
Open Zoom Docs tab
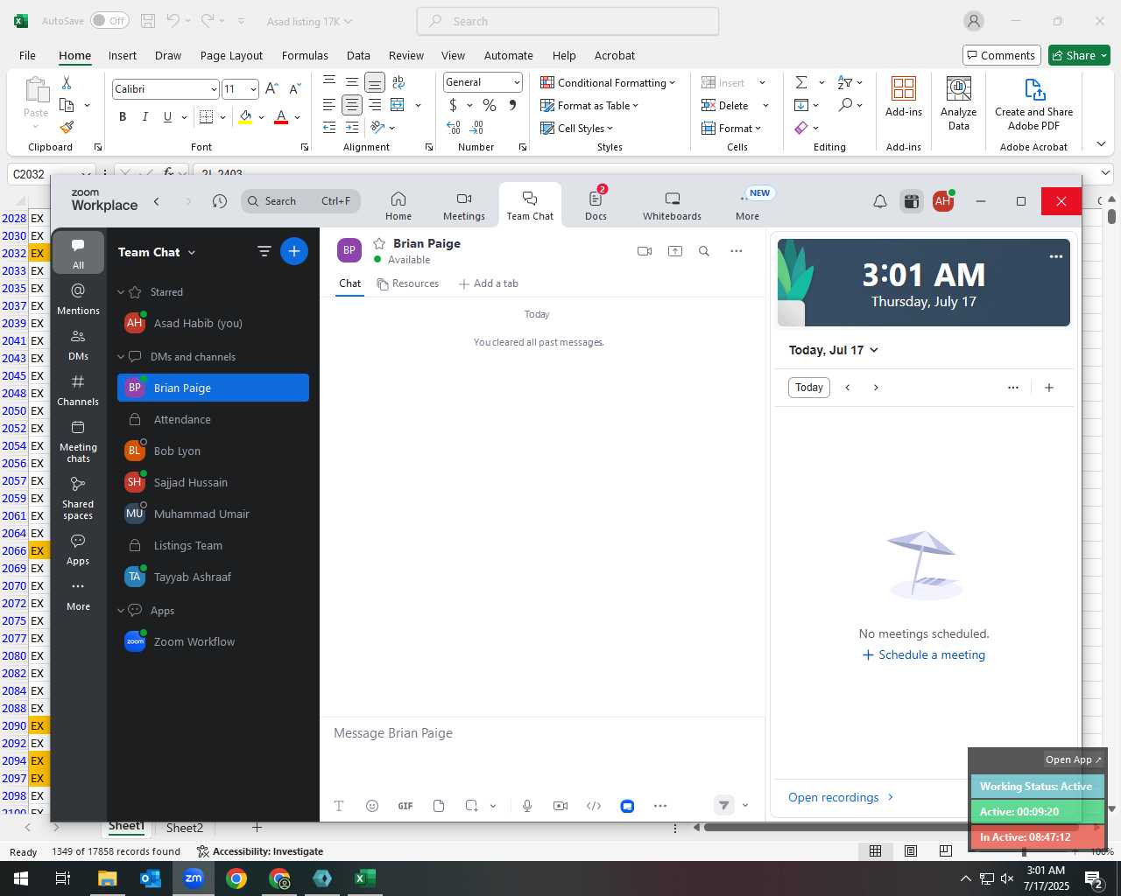point(596,206)
